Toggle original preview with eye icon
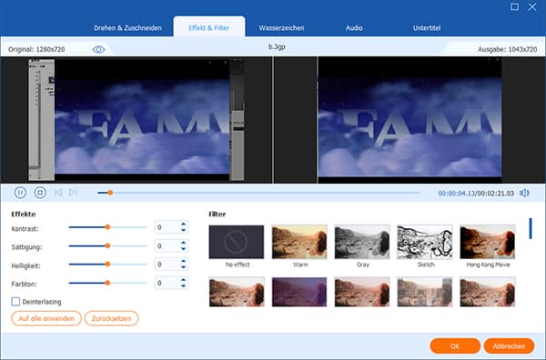546x360 pixels. point(98,50)
